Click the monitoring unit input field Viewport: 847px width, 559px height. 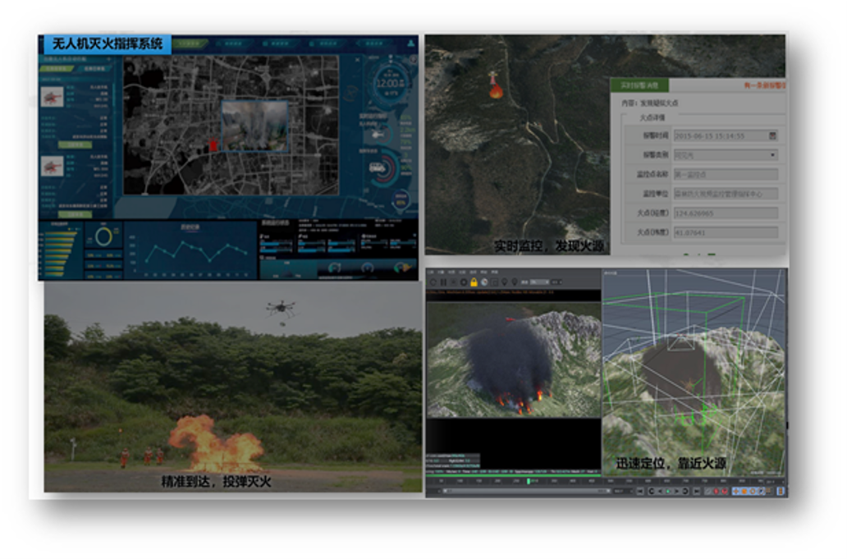[x=726, y=194]
